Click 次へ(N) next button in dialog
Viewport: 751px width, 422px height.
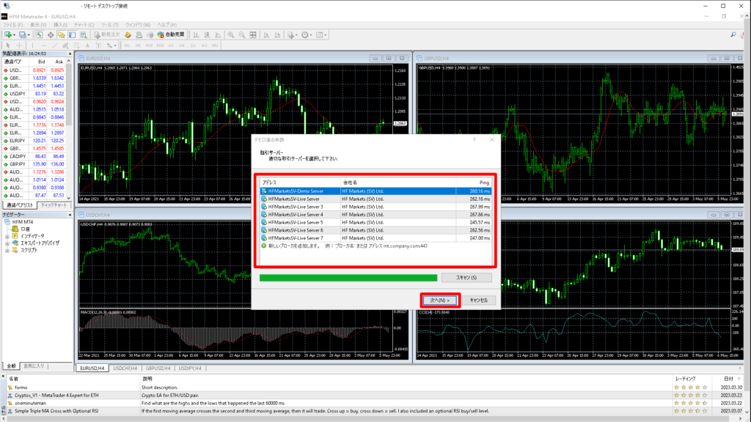[x=440, y=300]
